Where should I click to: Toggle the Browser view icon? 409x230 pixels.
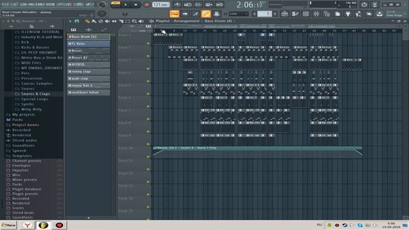point(327,13)
